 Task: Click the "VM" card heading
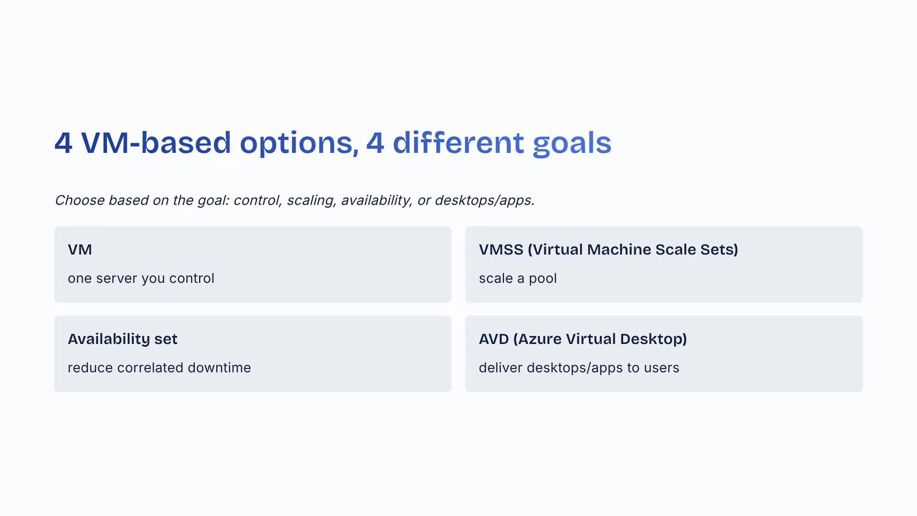[x=80, y=249]
